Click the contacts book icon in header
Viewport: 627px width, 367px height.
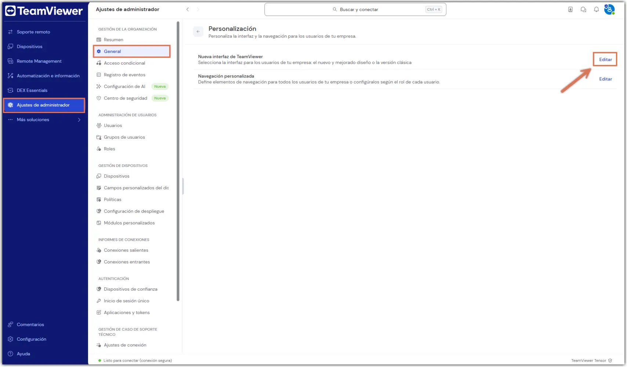(570, 10)
